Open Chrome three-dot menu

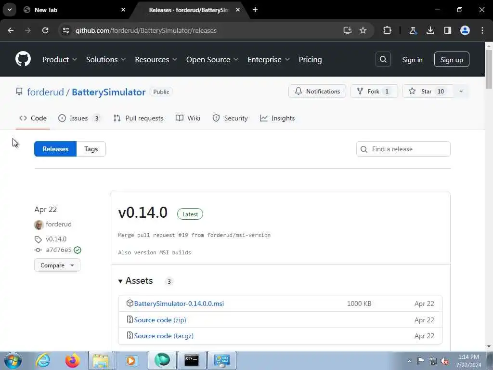click(x=482, y=30)
